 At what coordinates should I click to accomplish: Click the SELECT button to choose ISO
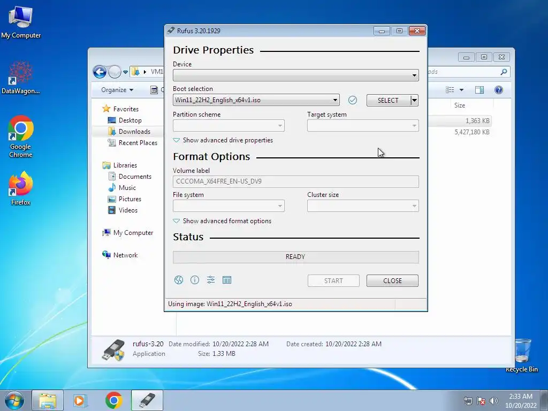click(x=389, y=100)
